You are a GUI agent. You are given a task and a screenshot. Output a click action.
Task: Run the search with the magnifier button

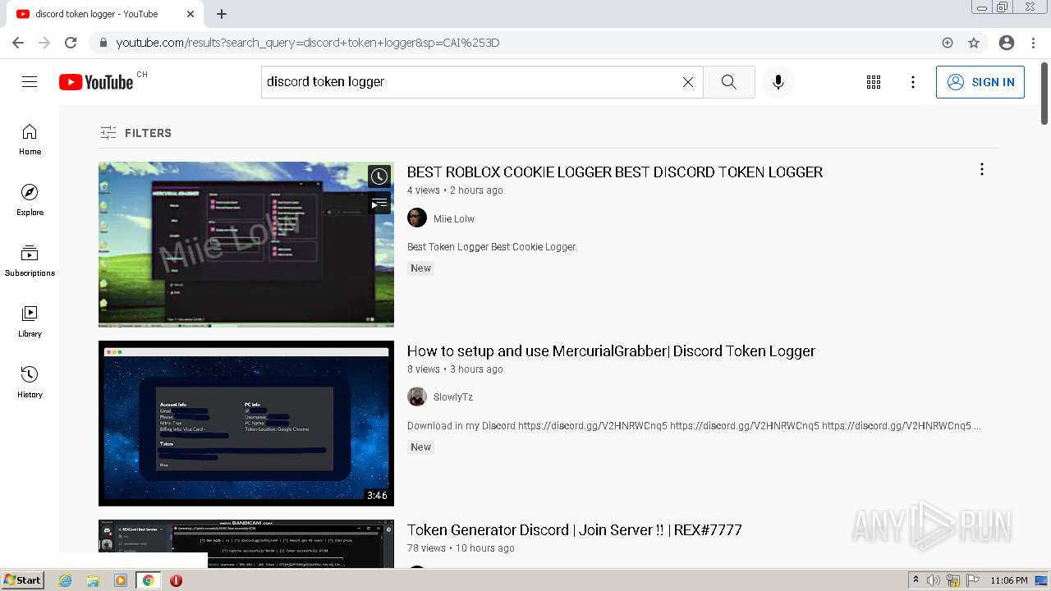pyautogui.click(x=729, y=82)
